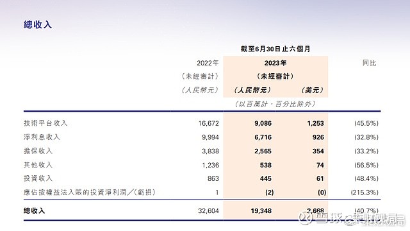Select the 投資收入 row label
Image resolution: width=410 pixels, height=231 pixels.
(x=38, y=178)
